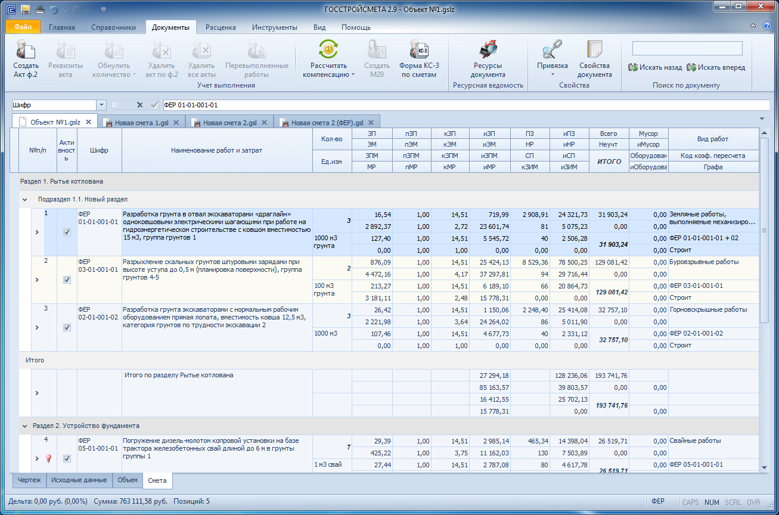Screen dimensions: 779x515
Task: Open the Шифр field dropdown arrow
Action: click(101, 105)
